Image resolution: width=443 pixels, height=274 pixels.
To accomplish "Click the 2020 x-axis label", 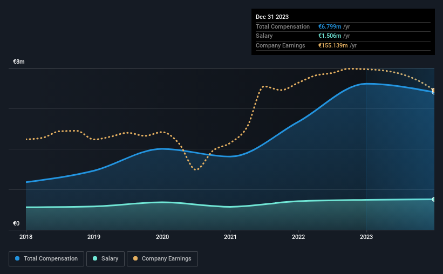I will (x=162, y=237).
